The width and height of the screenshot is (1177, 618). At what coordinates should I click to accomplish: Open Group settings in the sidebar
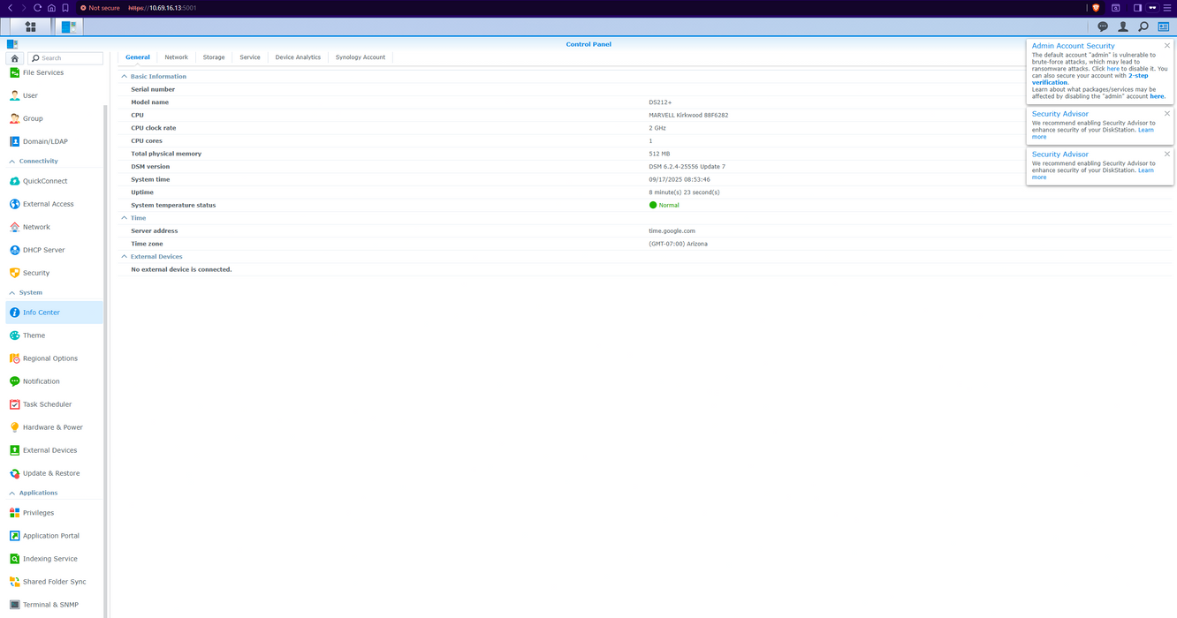tap(54, 118)
